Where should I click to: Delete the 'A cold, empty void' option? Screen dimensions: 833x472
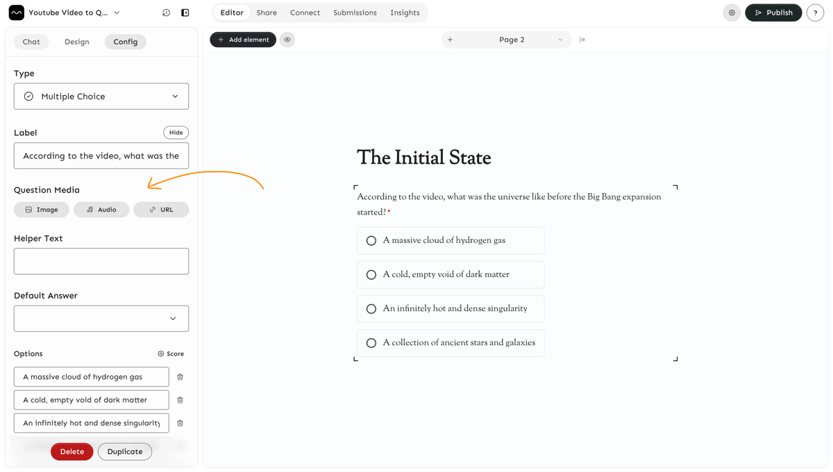tap(180, 400)
